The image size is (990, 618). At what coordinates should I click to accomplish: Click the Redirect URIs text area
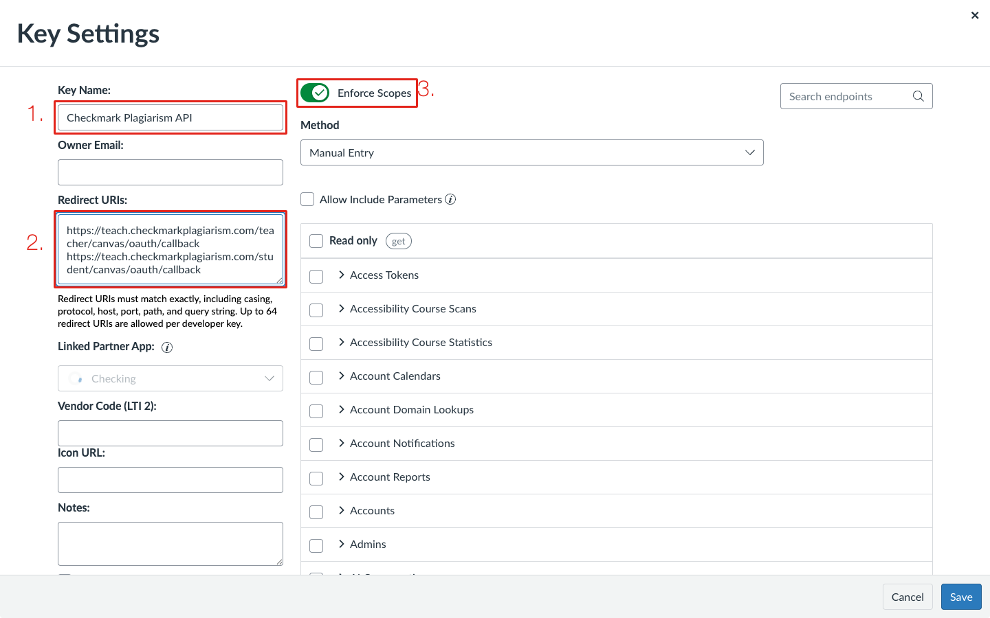tap(170, 249)
